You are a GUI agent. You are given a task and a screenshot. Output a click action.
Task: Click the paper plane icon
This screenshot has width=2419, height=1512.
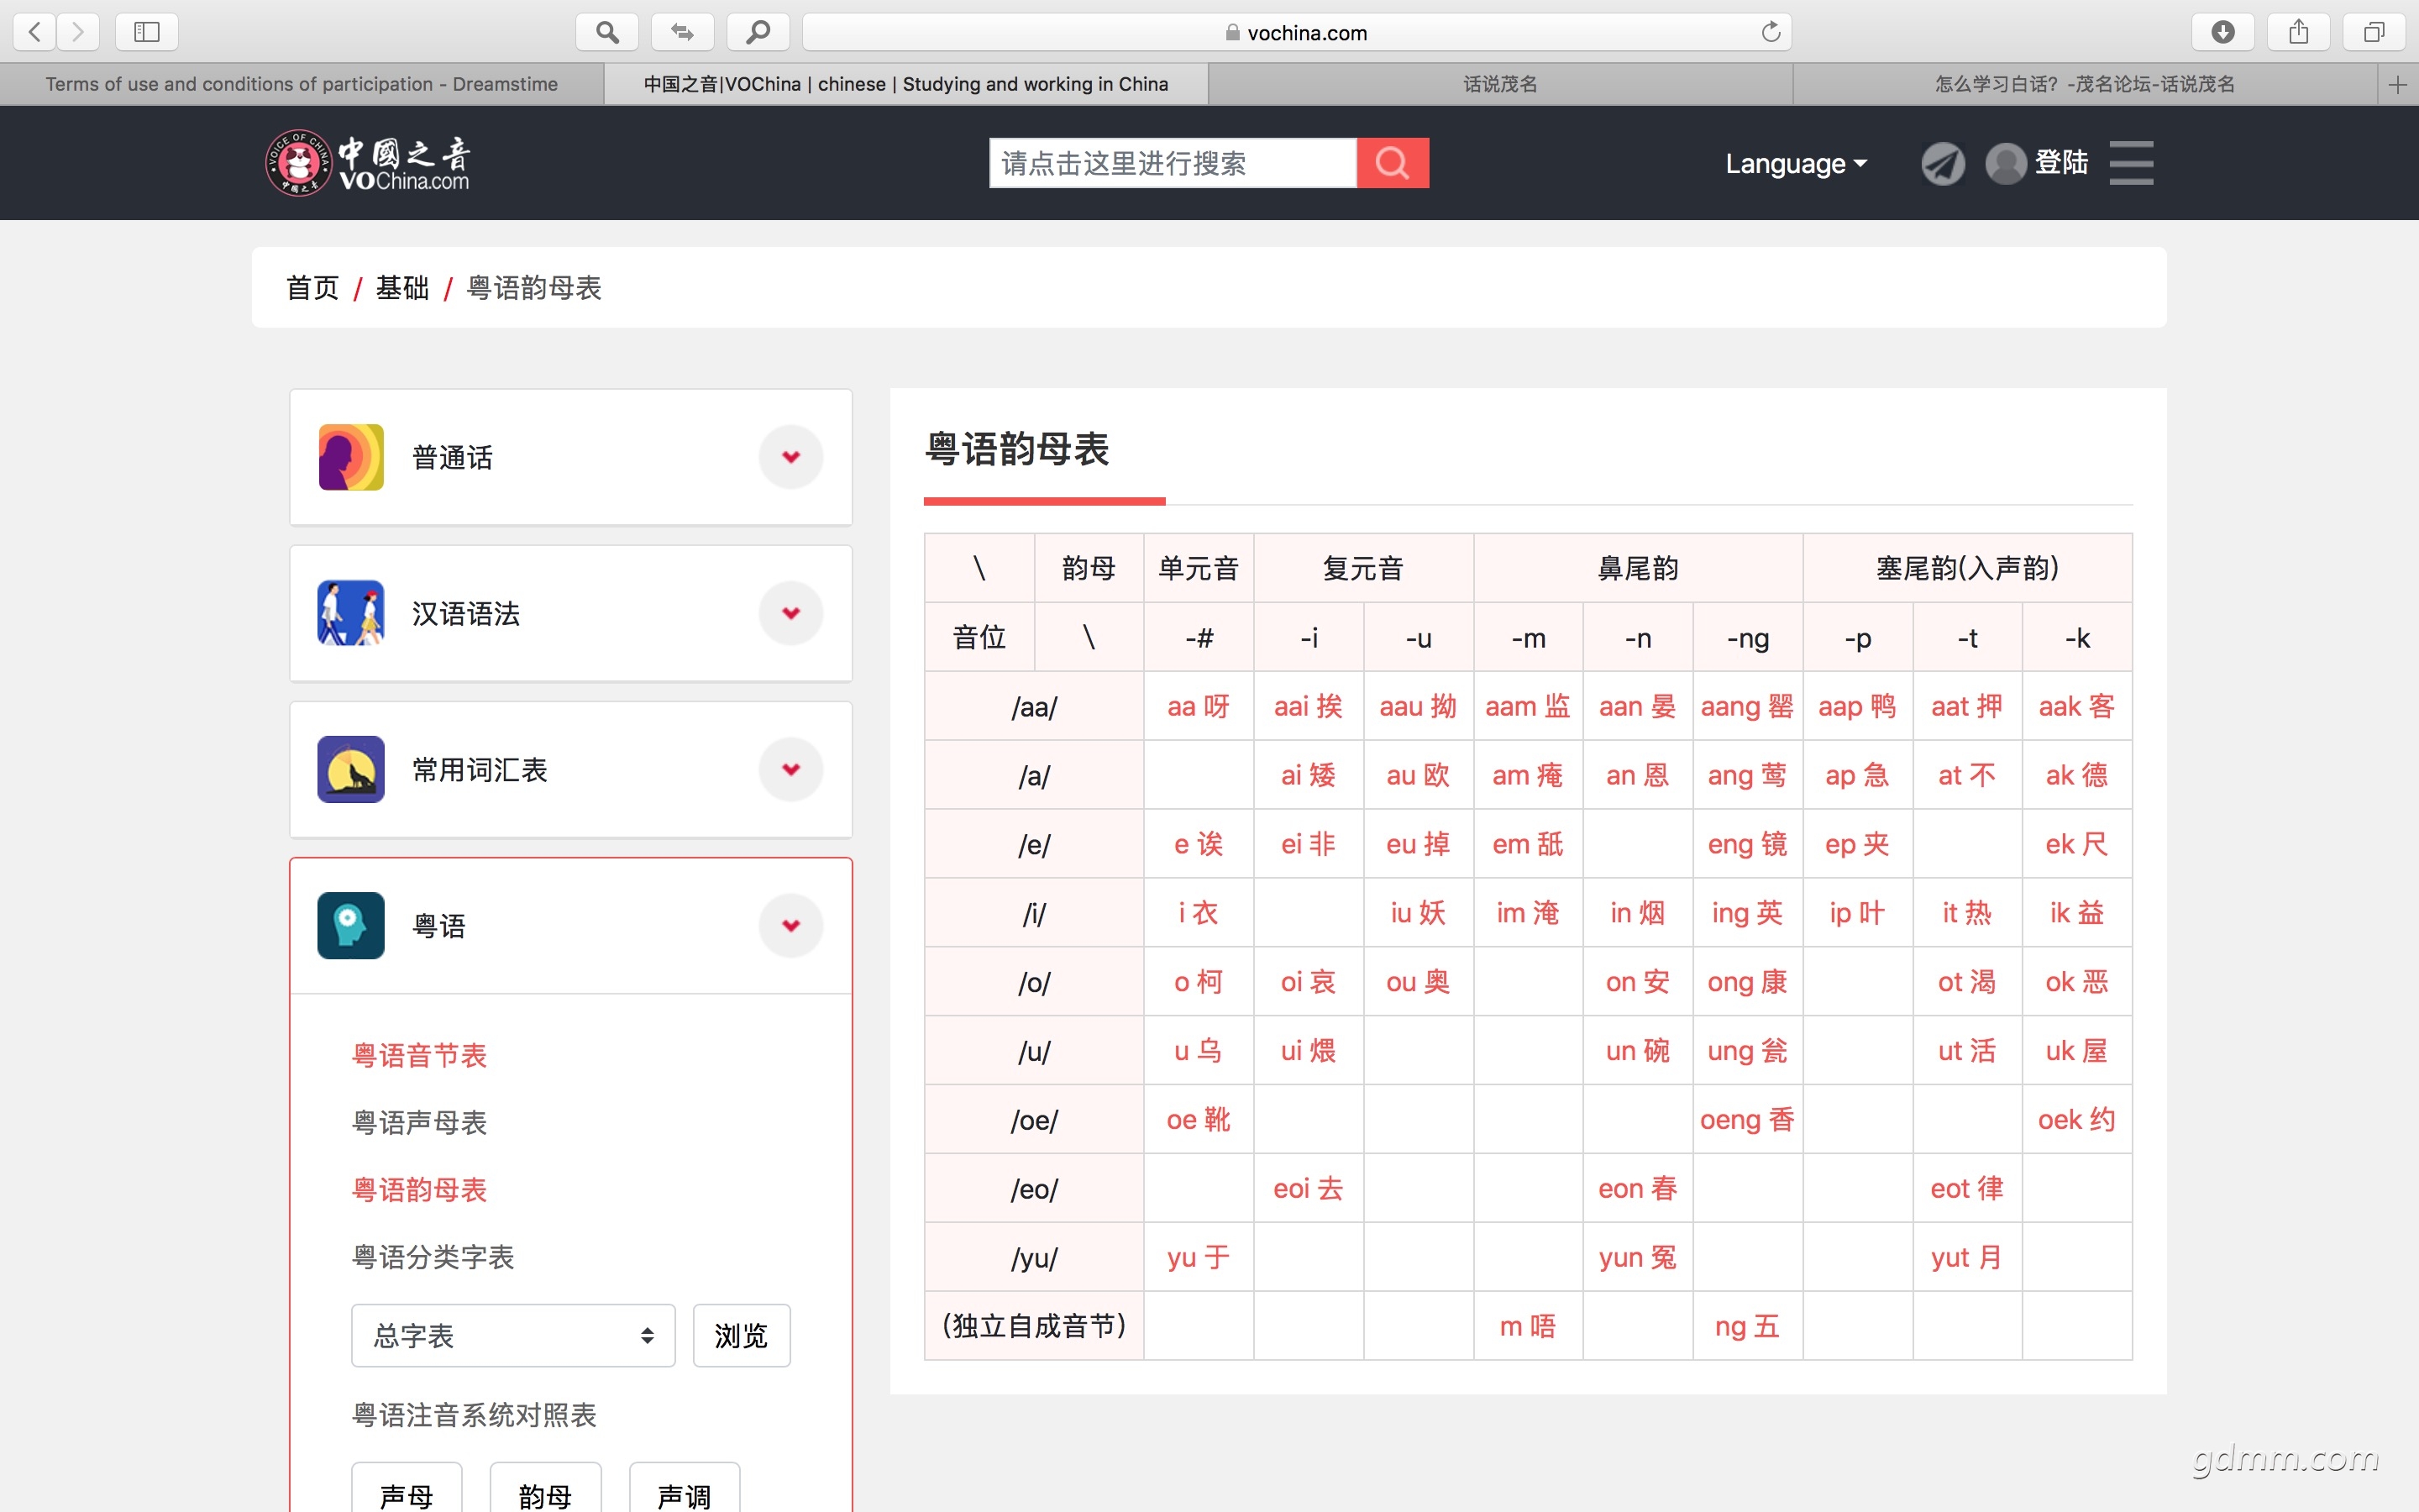pos(1942,163)
